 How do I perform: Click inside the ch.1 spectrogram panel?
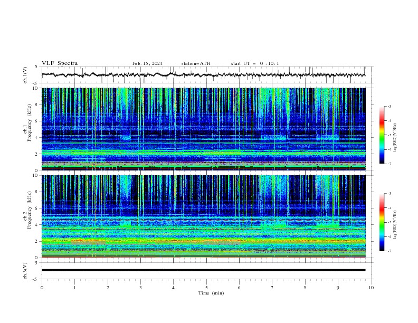(203, 129)
